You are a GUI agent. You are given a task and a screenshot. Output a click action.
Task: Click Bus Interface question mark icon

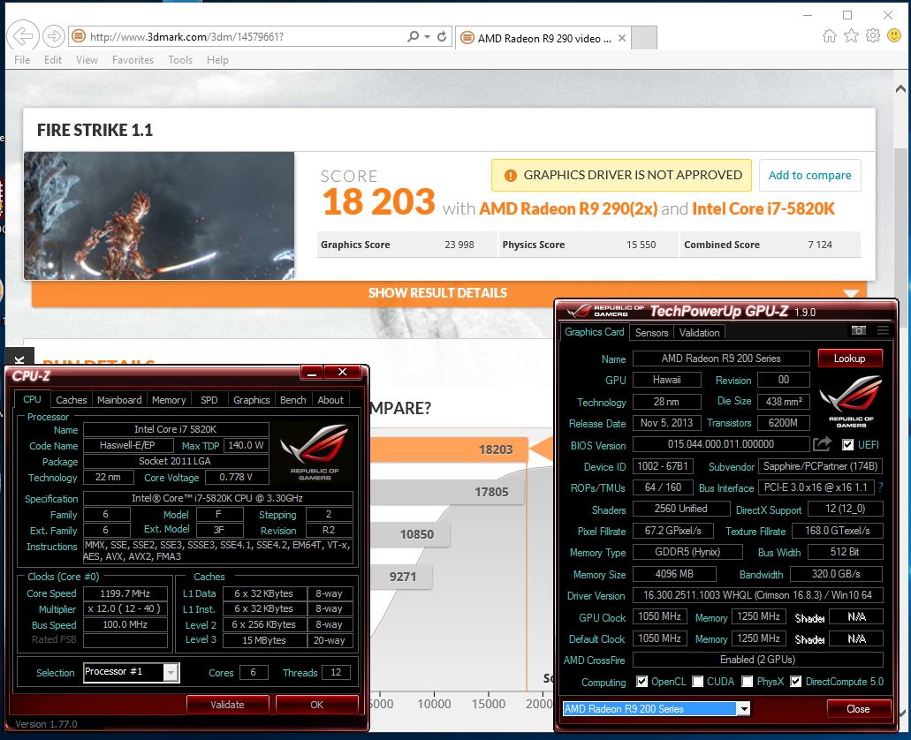[881, 487]
